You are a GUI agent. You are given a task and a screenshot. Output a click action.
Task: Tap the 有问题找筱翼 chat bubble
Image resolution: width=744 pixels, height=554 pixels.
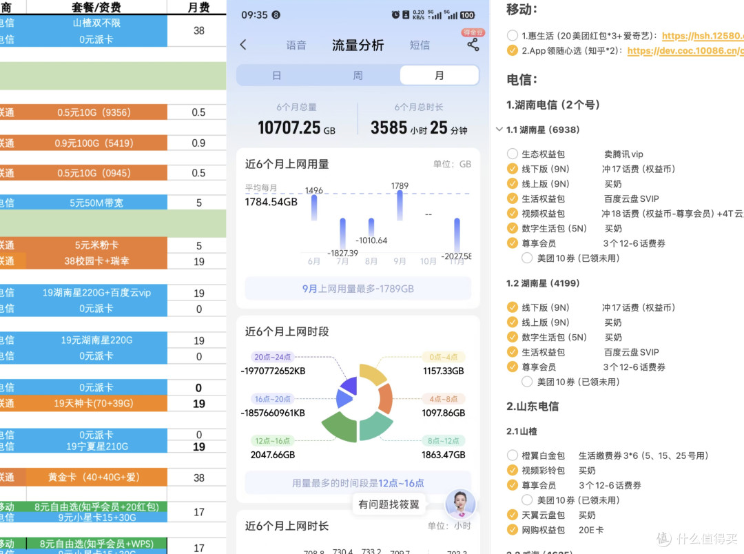(389, 504)
